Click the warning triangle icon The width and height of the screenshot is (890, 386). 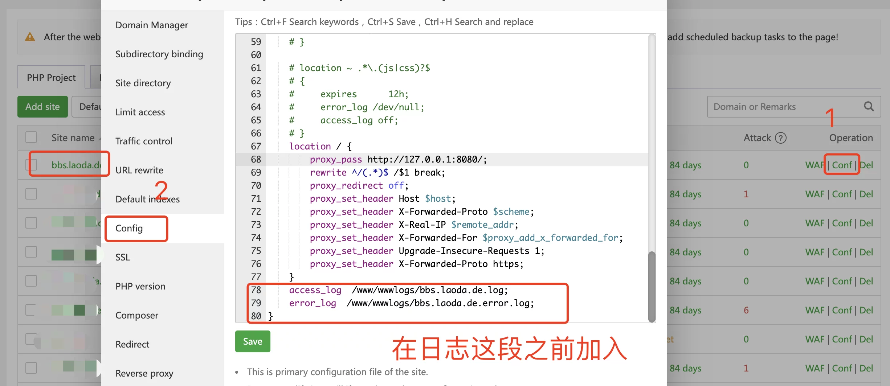pyautogui.click(x=30, y=37)
